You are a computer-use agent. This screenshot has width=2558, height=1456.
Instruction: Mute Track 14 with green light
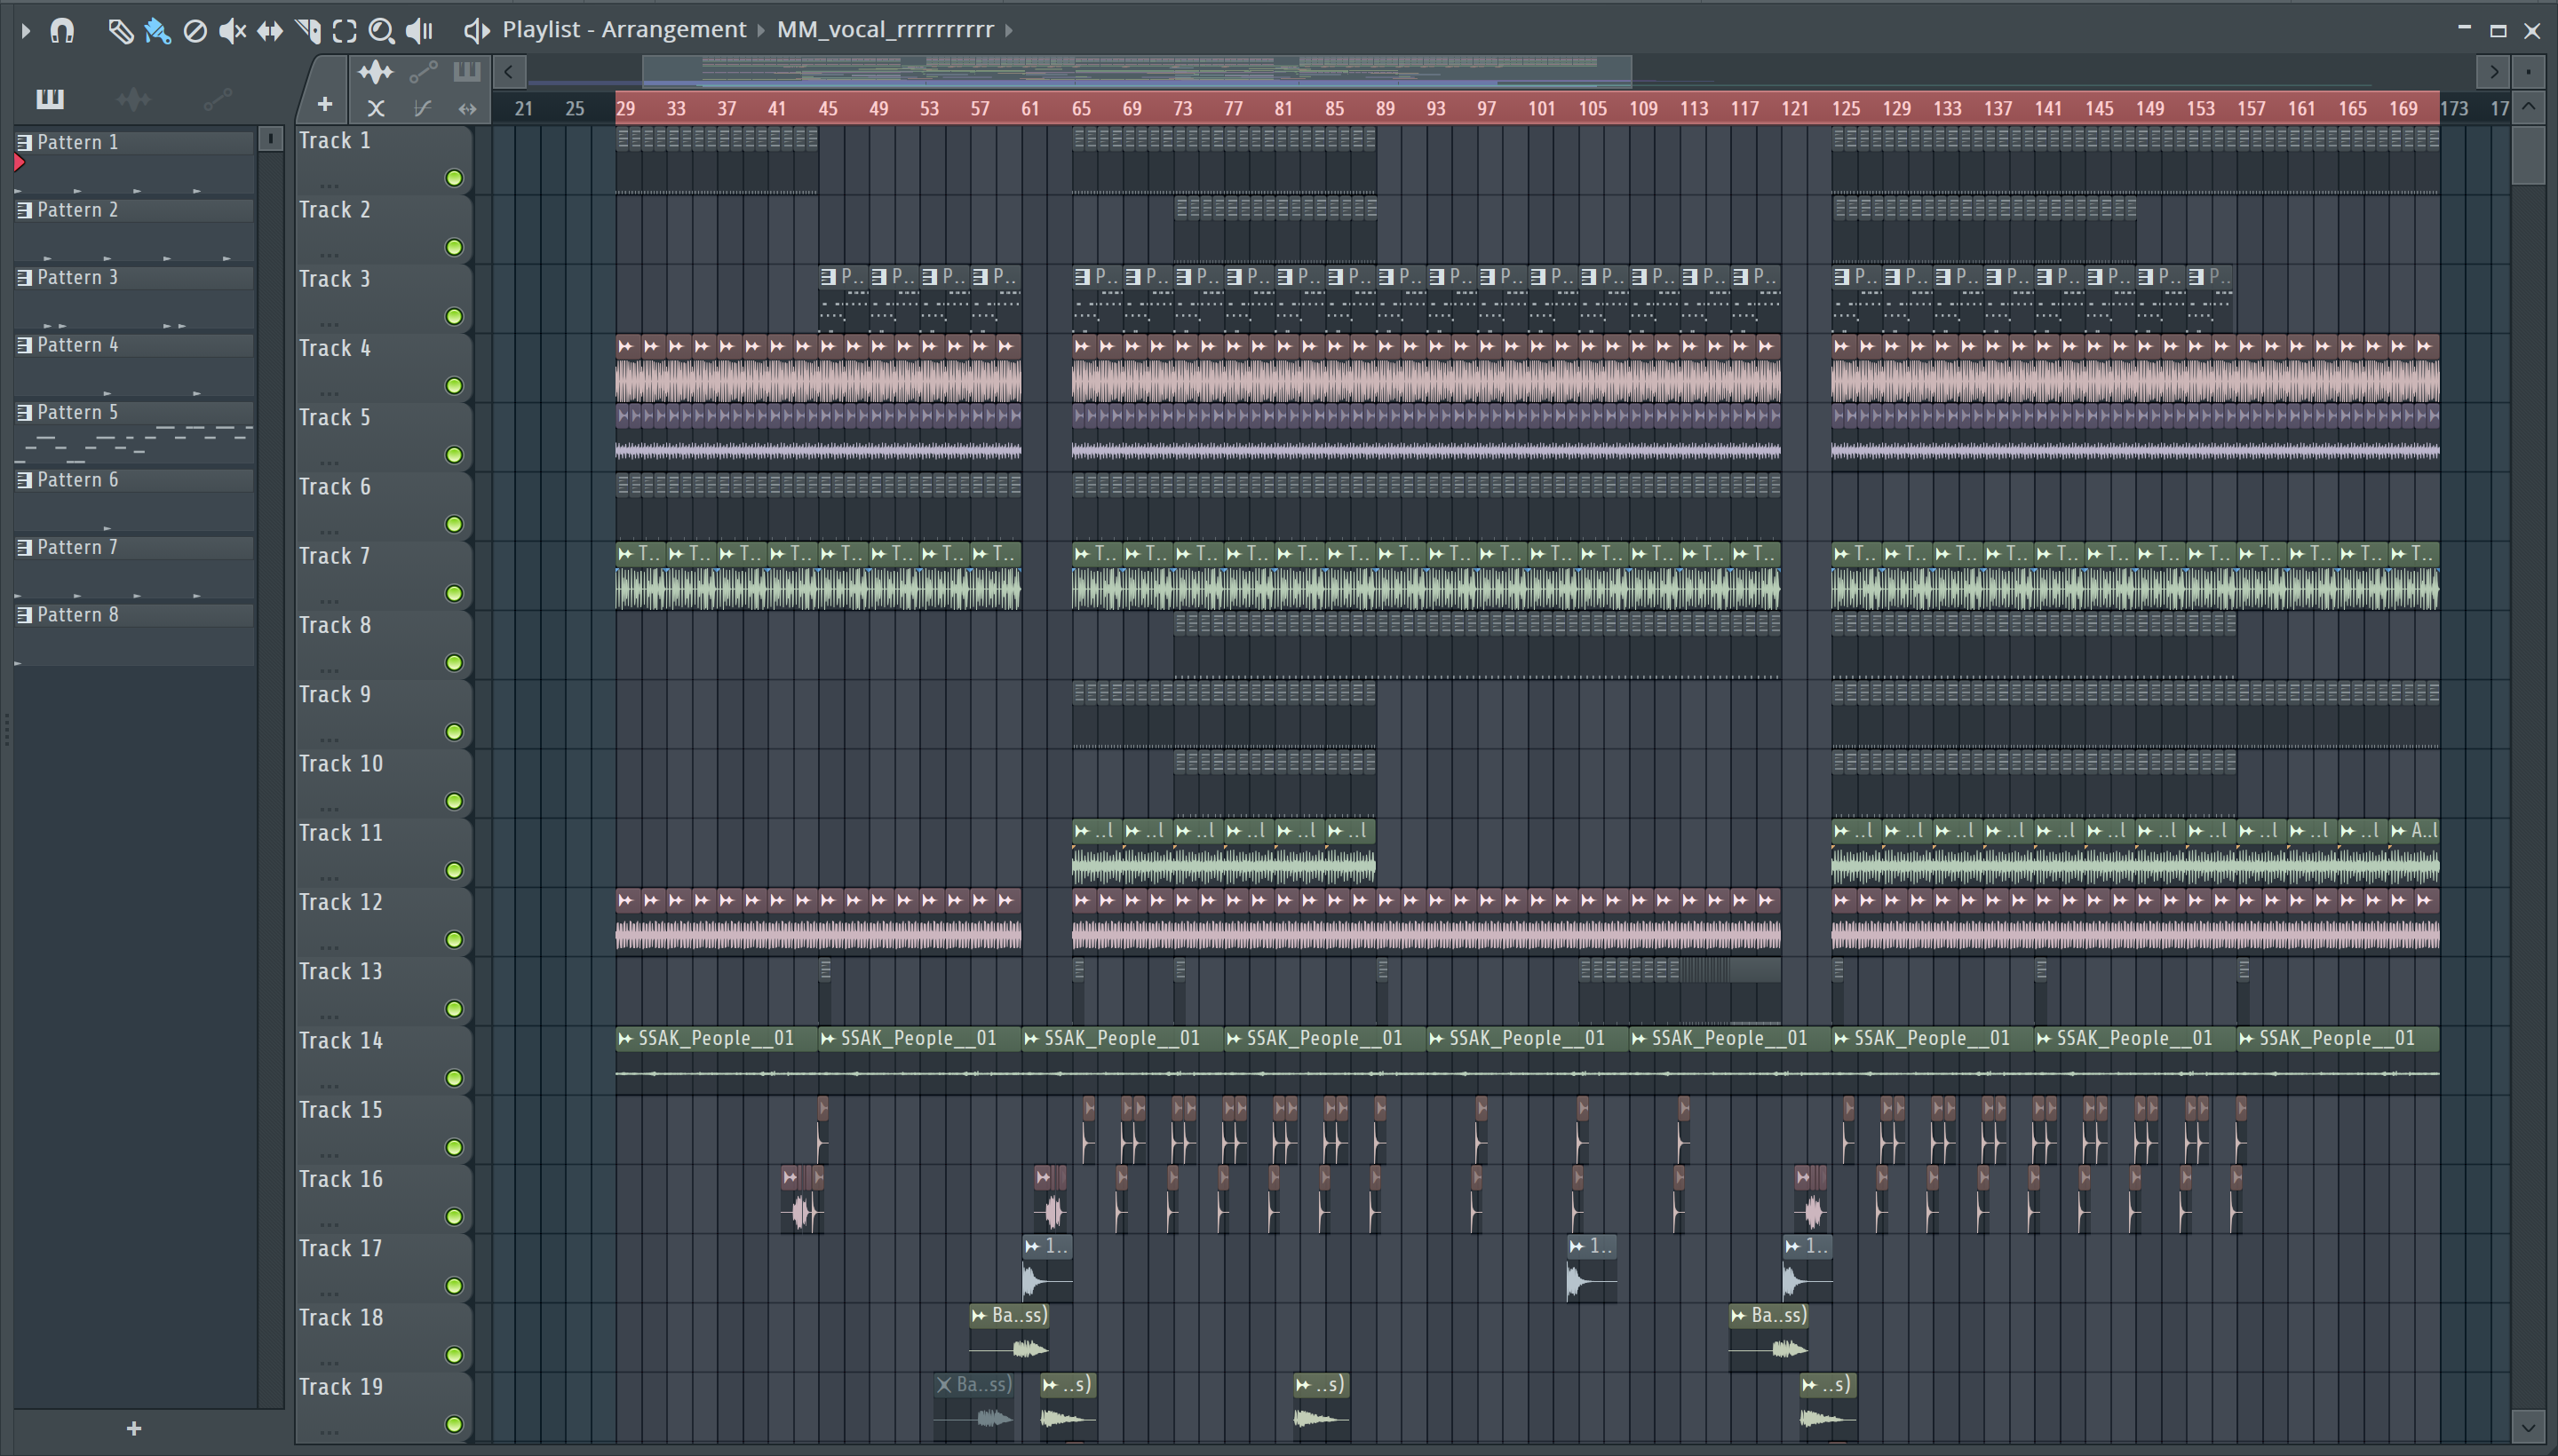454,1078
